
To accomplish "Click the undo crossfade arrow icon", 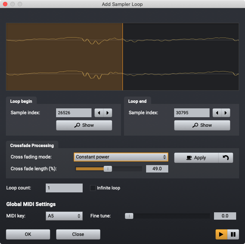I will pyautogui.click(x=226, y=158).
